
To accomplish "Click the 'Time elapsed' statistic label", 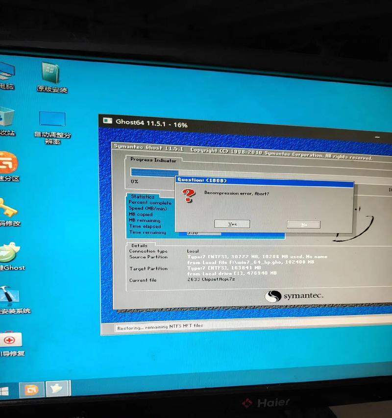I will (145, 226).
